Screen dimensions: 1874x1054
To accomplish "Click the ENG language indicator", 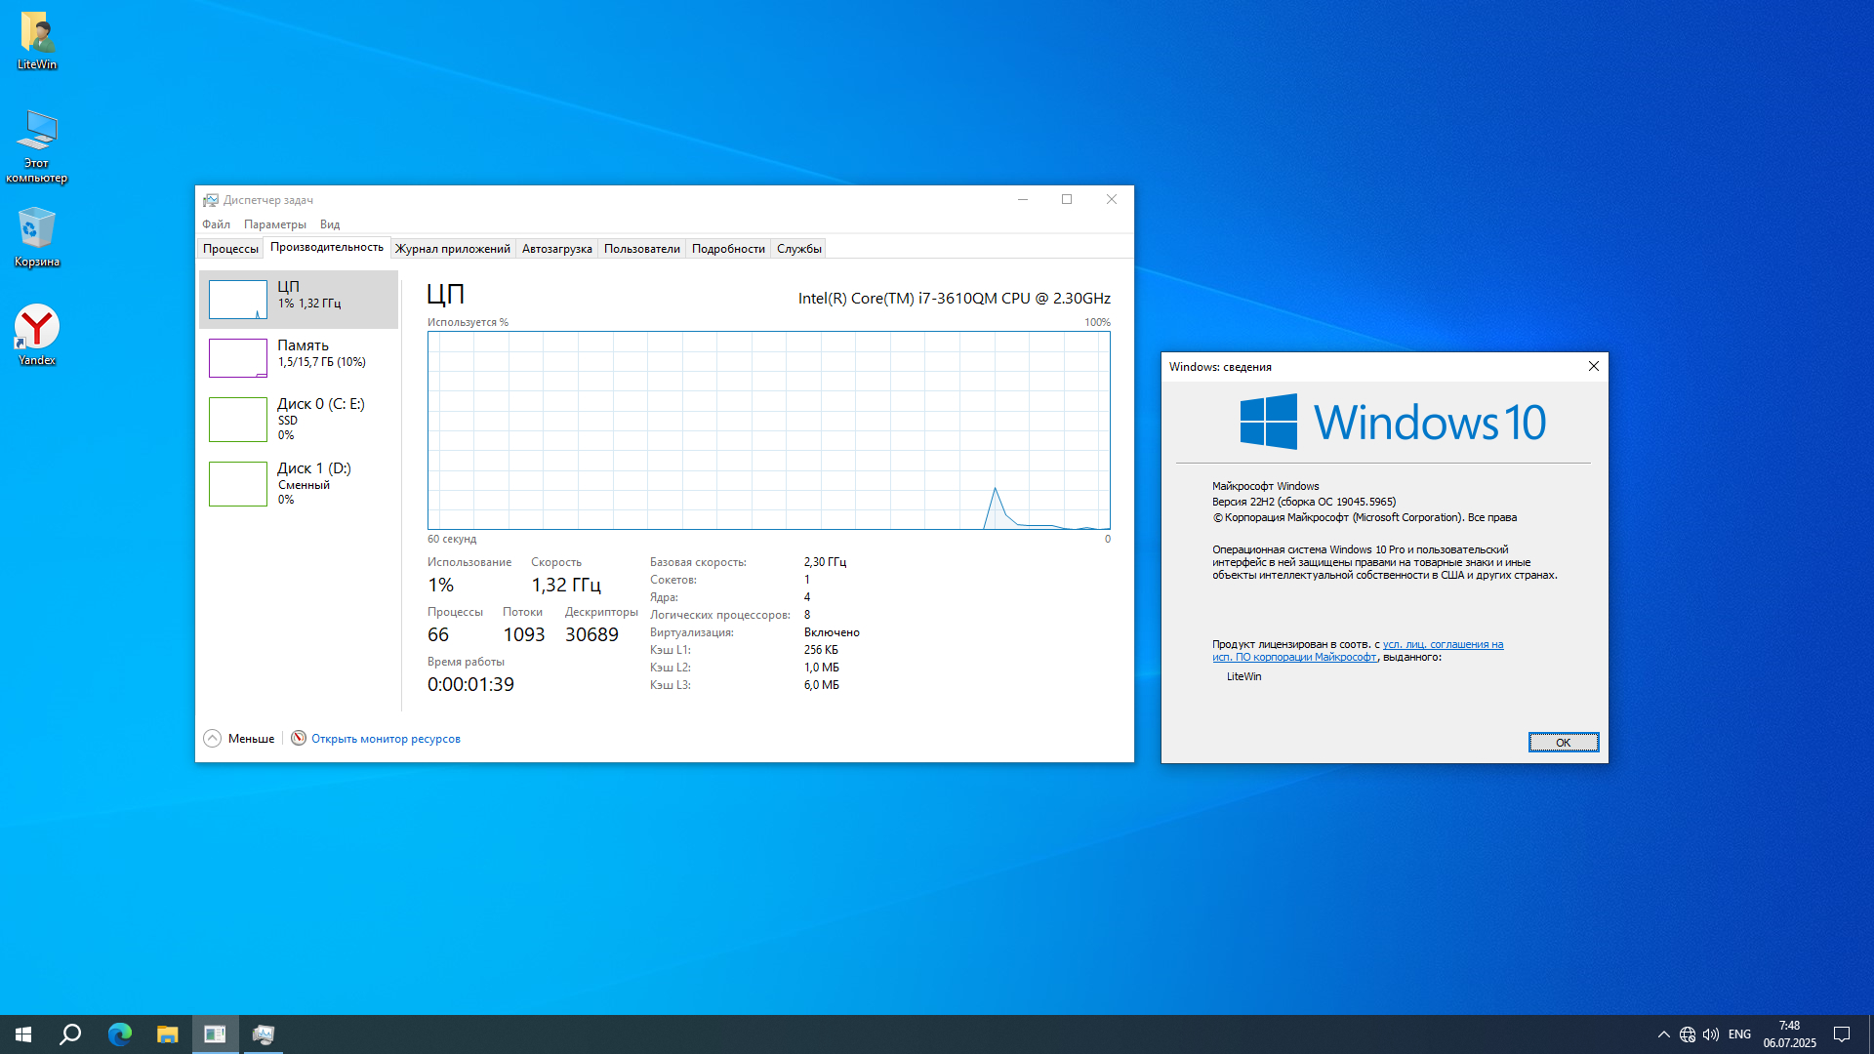I will tap(1739, 1034).
